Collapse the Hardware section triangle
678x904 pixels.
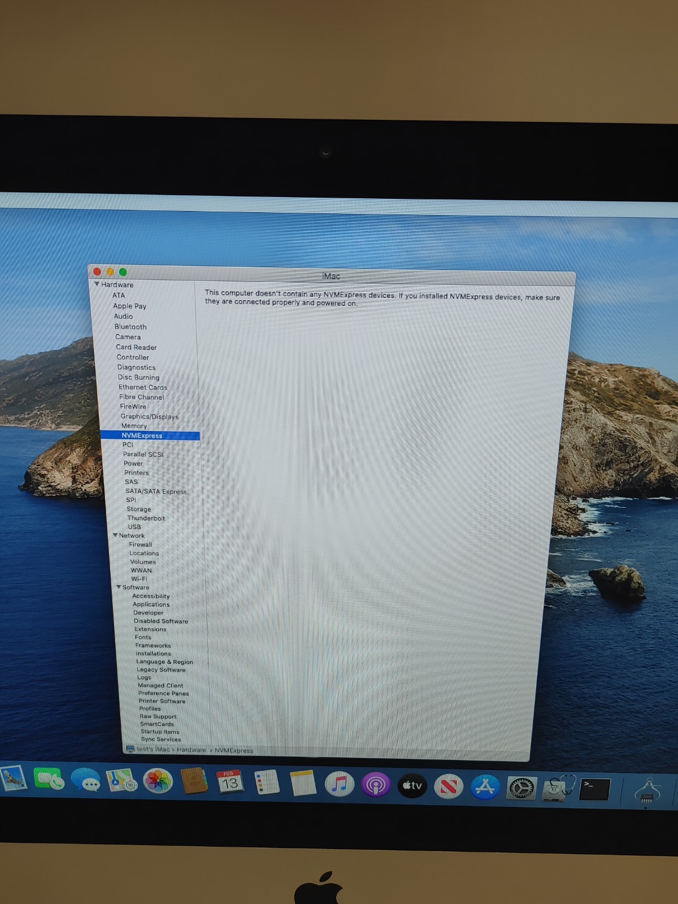[97, 284]
